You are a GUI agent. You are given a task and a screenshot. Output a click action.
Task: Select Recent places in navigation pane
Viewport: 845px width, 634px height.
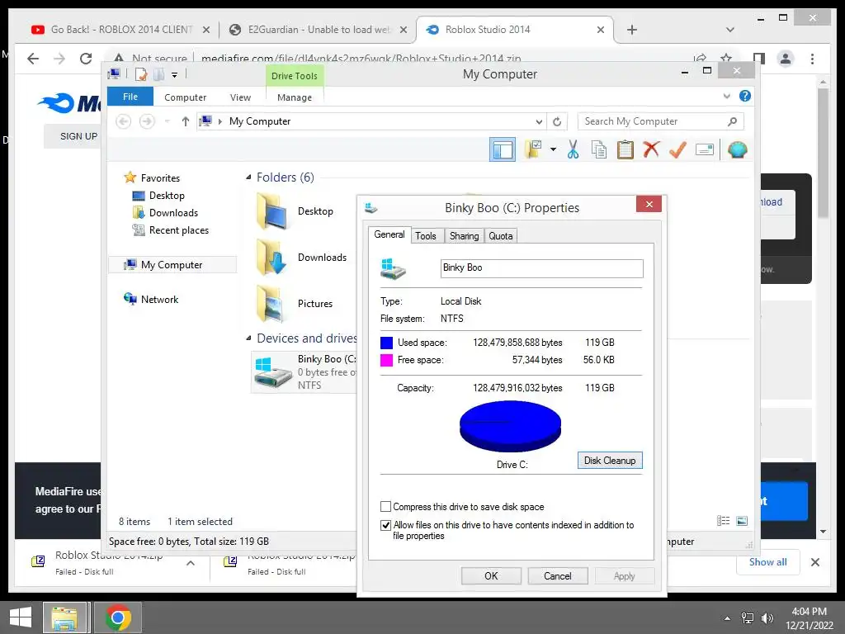[178, 230]
